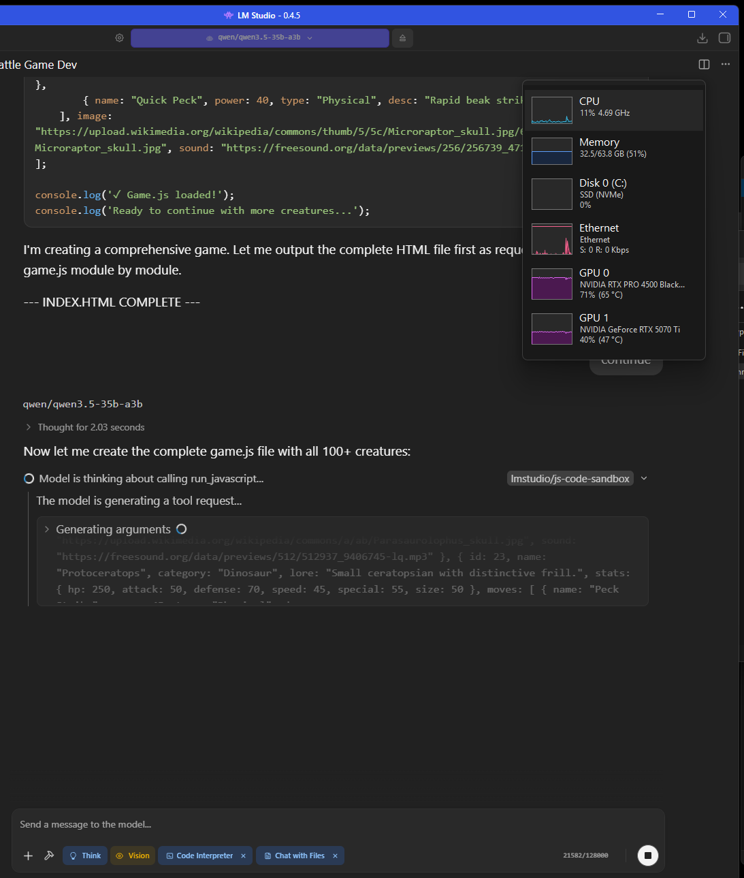Click the LM Studio app icon in title bar

(x=229, y=15)
